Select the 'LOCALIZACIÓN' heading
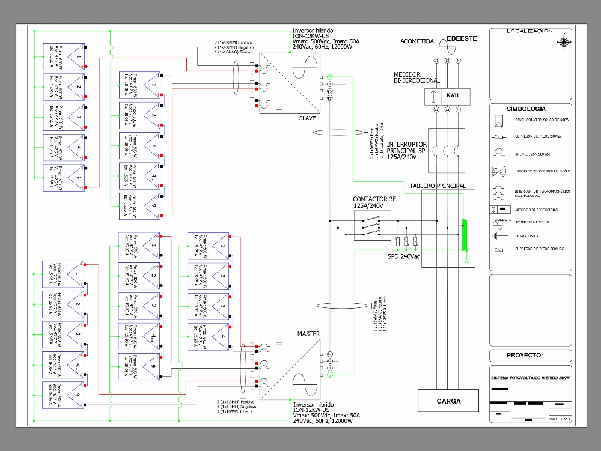This screenshot has width=601, height=451. tap(529, 31)
